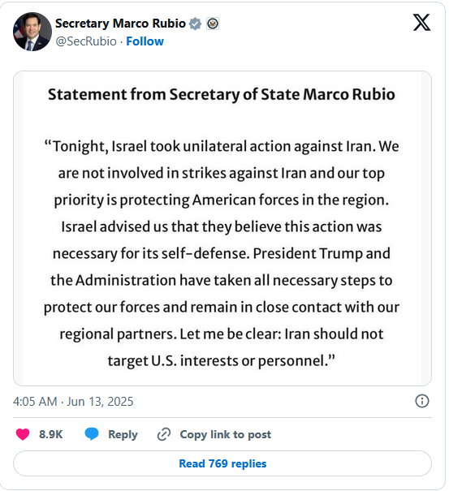Viewport: 449px width, 491px height.
Task: Open Marco Rubio's profile picture
Action: [32, 32]
